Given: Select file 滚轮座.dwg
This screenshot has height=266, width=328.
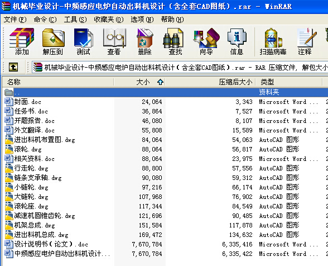Looking at the screenshot, I should tap(31, 206).
